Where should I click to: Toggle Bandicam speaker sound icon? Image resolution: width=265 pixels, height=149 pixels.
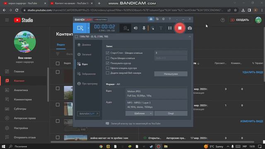pos(135,28)
